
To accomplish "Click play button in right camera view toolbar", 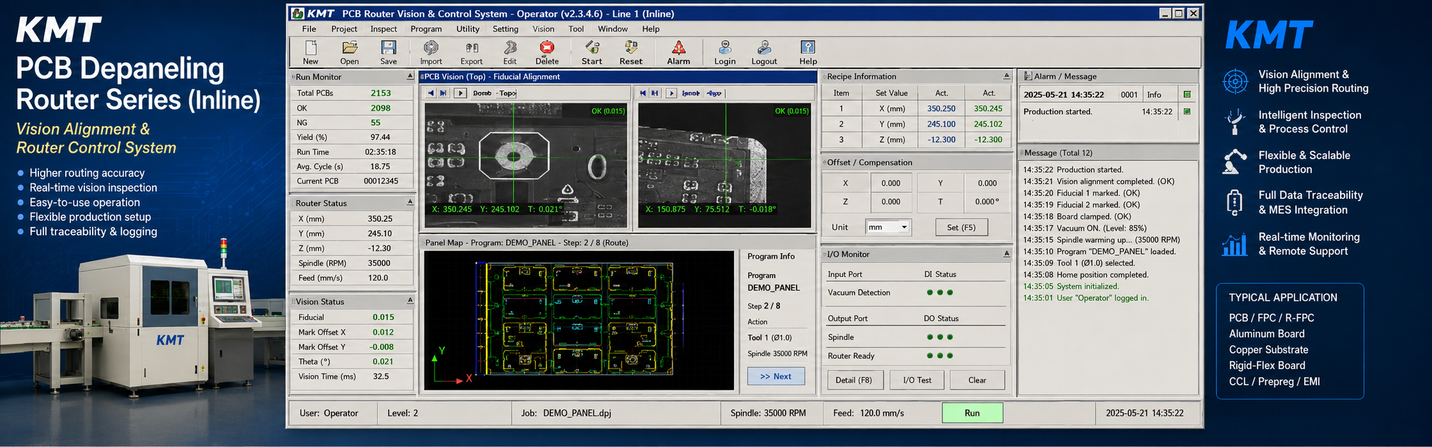I will click(x=671, y=93).
